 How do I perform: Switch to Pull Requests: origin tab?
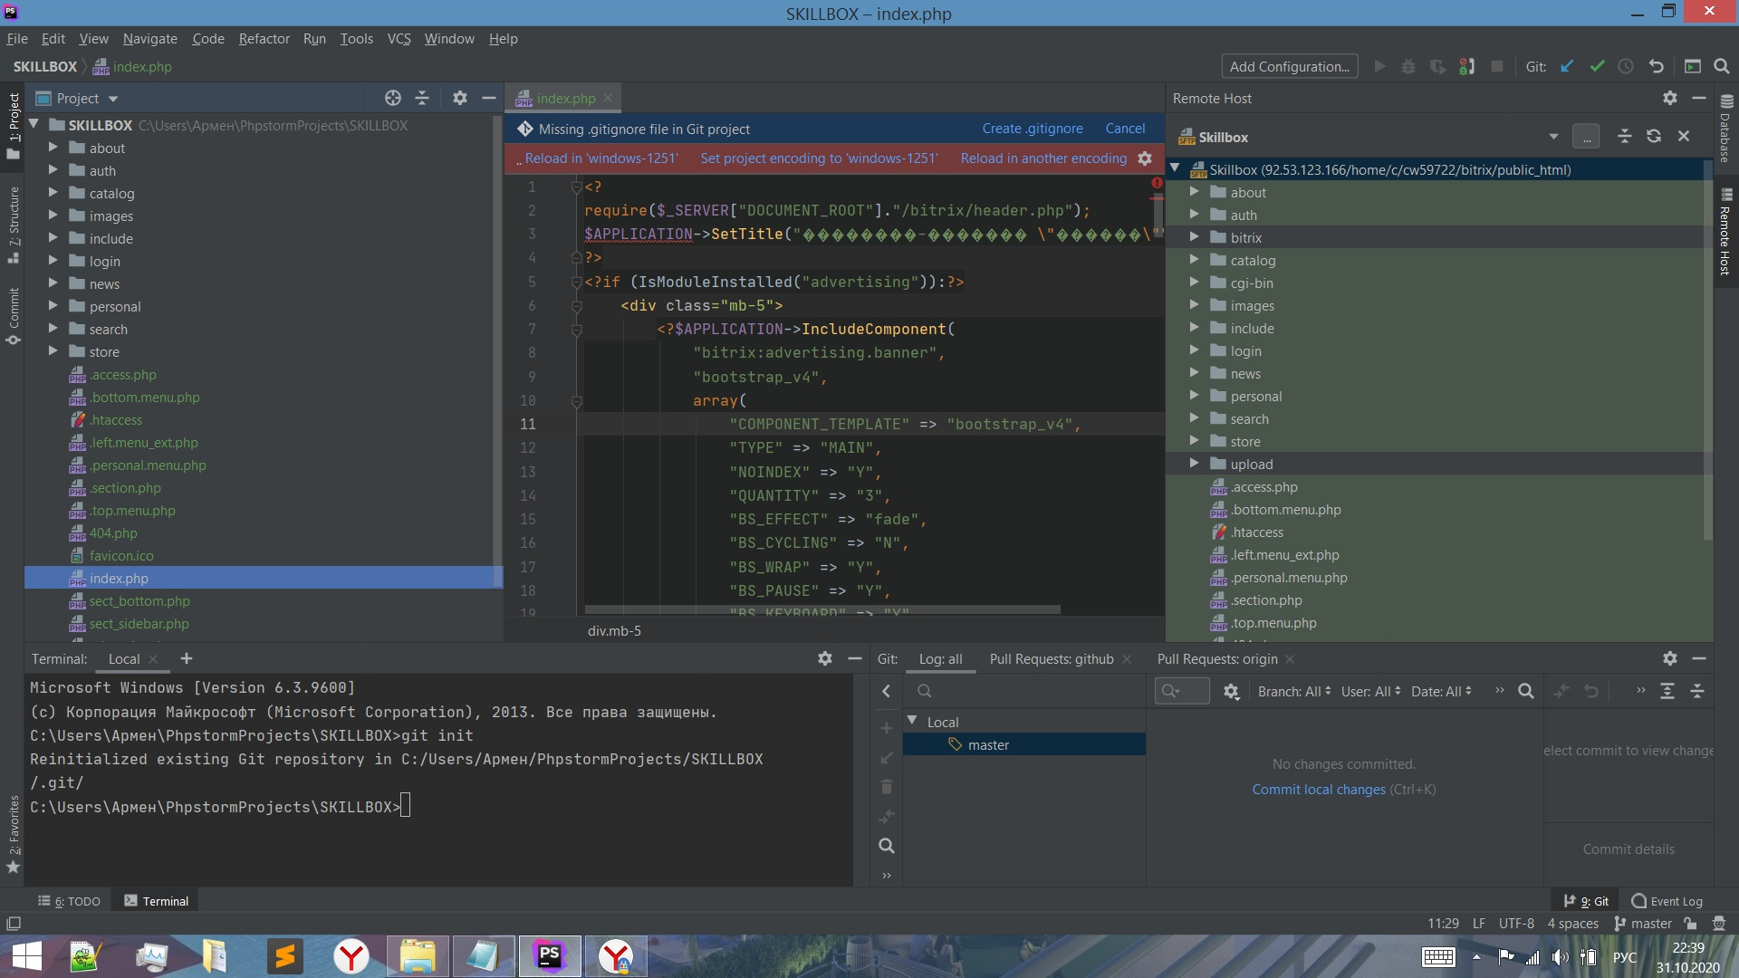pyautogui.click(x=1216, y=658)
